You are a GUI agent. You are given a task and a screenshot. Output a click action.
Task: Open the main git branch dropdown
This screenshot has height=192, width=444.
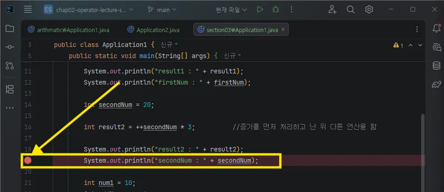pyautogui.click(x=162, y=10)
